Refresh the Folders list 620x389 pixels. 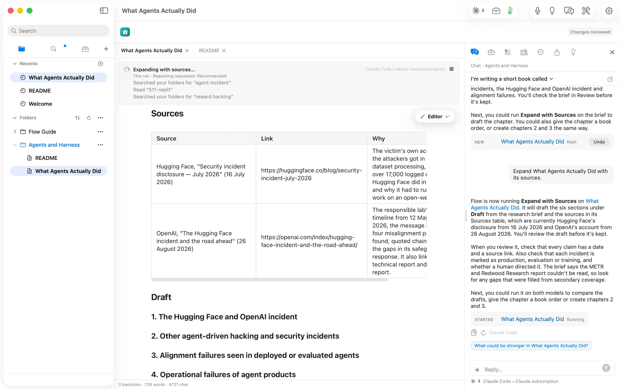pos(89,118)
